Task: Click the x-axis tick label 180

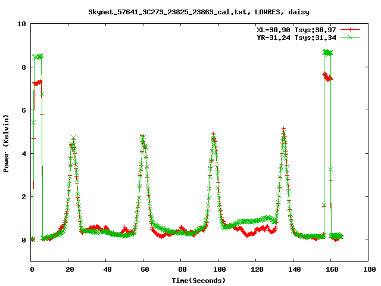Action: [369, 269]
